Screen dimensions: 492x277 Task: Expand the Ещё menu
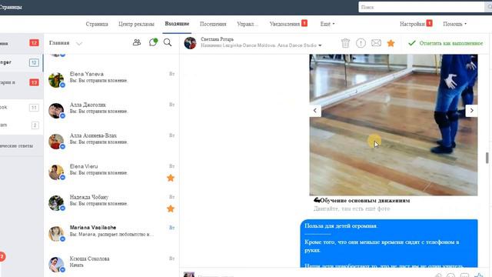(327, 24)
